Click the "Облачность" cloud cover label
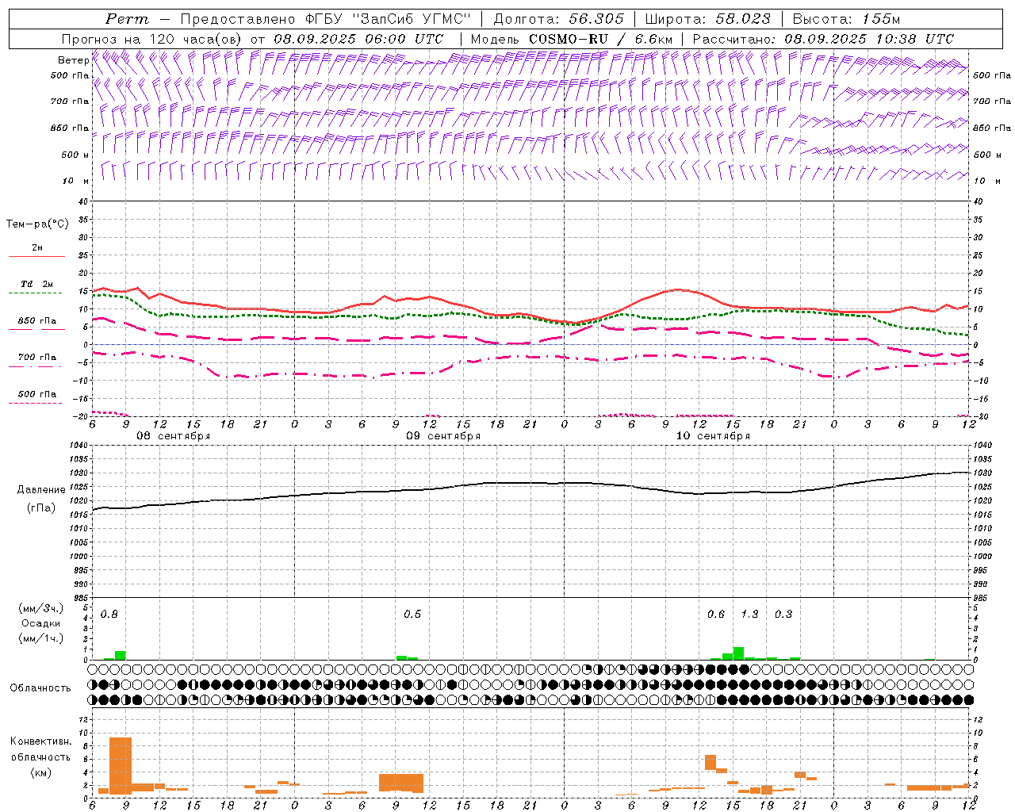 click(x=40, y=688)
